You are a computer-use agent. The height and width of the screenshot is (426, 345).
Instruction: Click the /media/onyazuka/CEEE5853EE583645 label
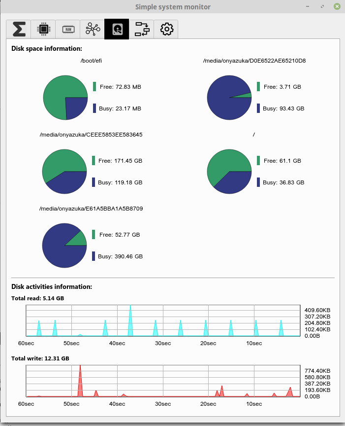(91, 135)
